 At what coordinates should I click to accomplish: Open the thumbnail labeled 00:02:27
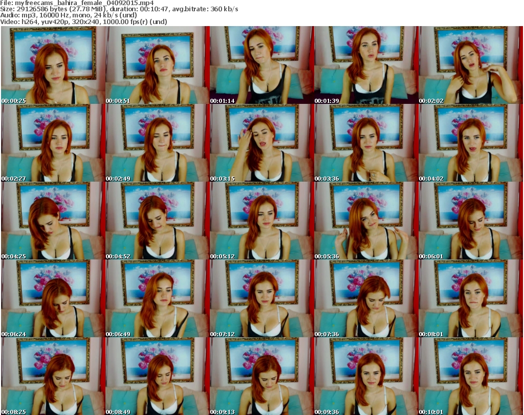pyautogui.click(x=53, y=143)
